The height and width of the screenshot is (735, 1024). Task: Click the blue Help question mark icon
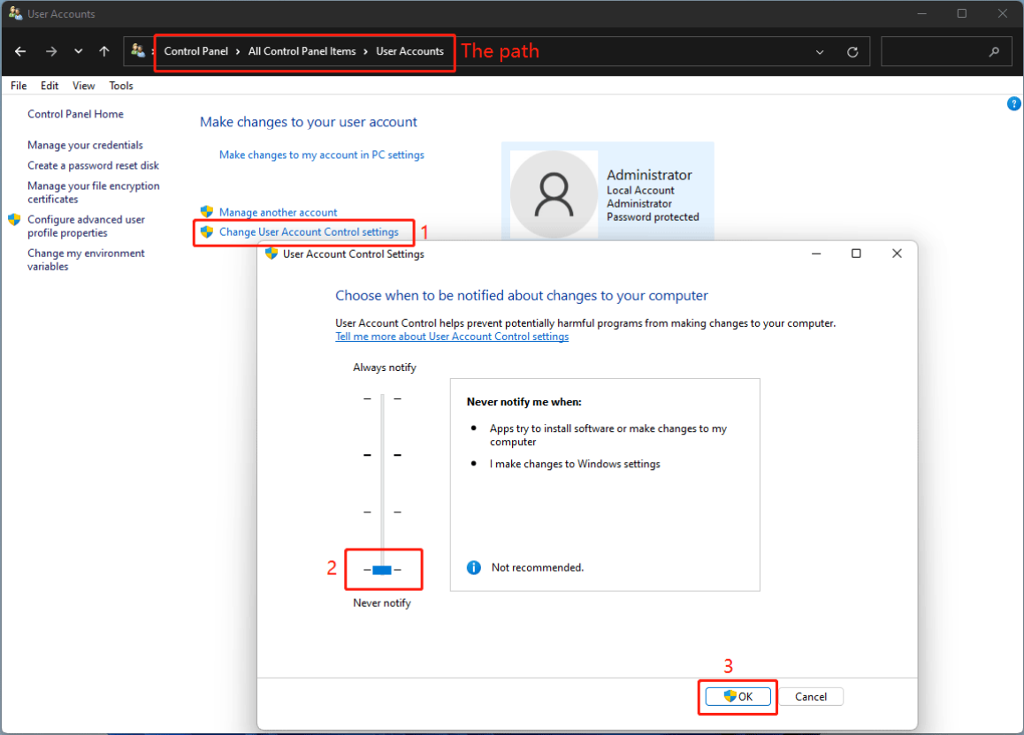point(1014,104)
